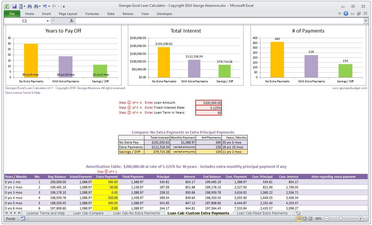Switch to Page Break Preview in status bar
Screen dimensions: 372x225
(x=310, y=219)
